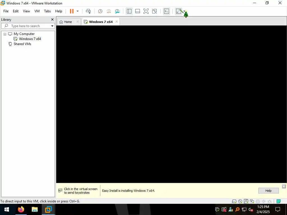Close the Home tab
Screen dimensions: 287x215
pos(78,22)
